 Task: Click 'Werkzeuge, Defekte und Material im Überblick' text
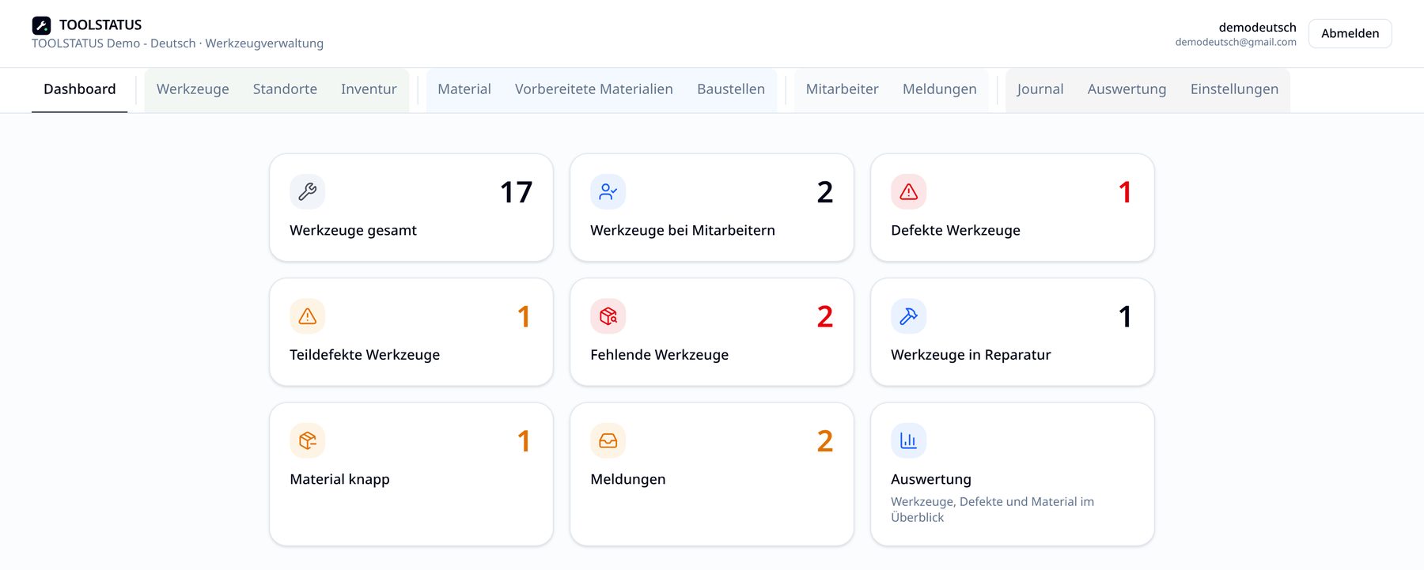coord(992,509)
